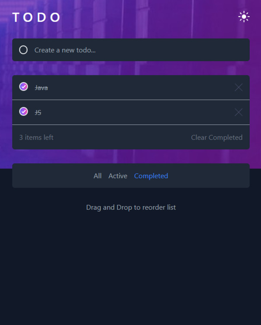
Task: Show All todos filter
Action: (x=97, y=176)
